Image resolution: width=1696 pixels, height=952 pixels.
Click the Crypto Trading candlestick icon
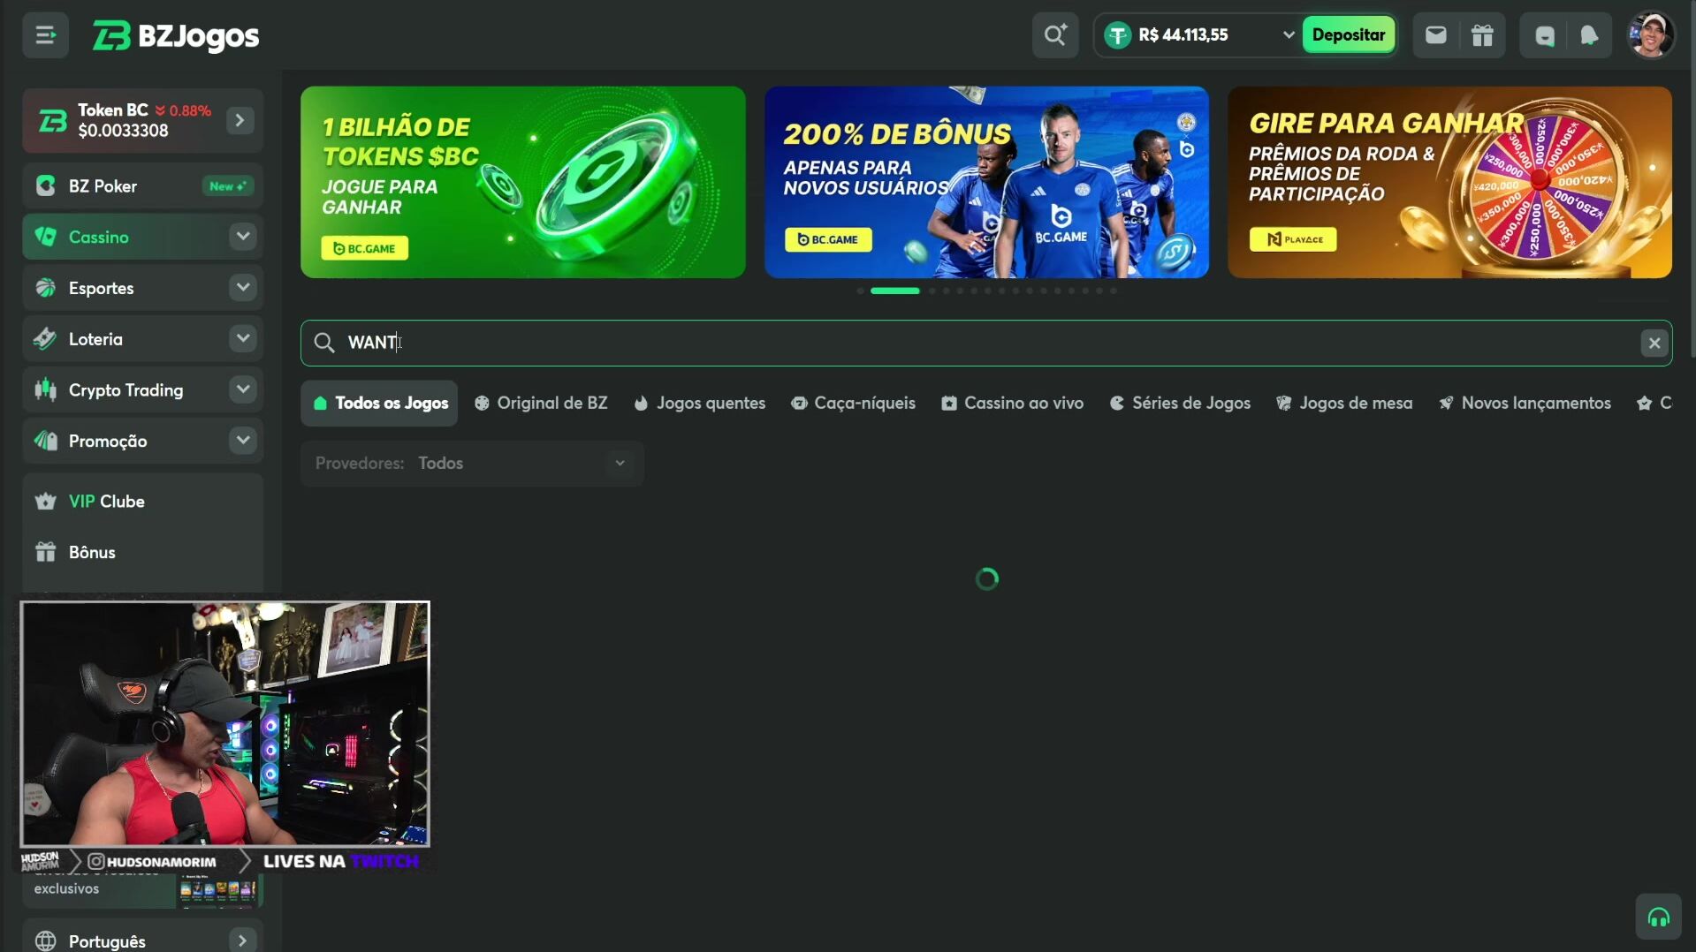(46, 389)
